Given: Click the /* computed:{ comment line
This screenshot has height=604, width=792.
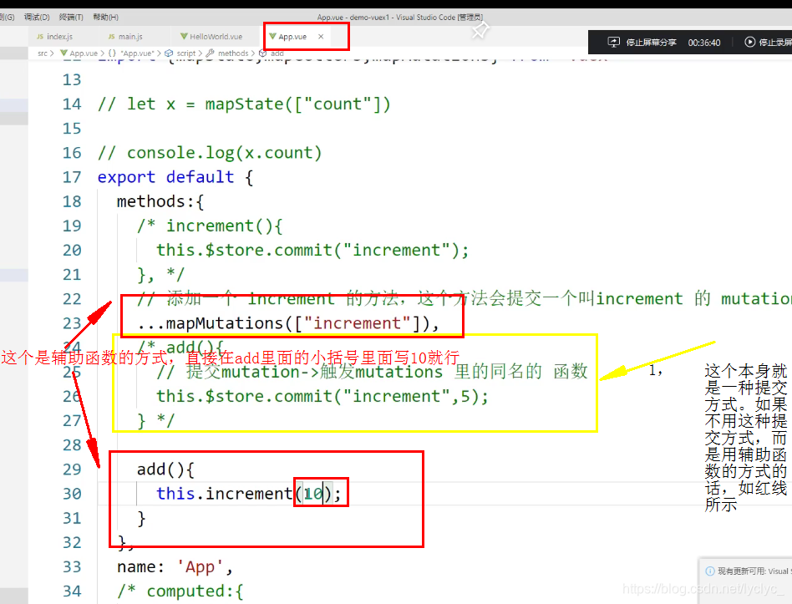Looking at the screenshot, I should 180,591.
